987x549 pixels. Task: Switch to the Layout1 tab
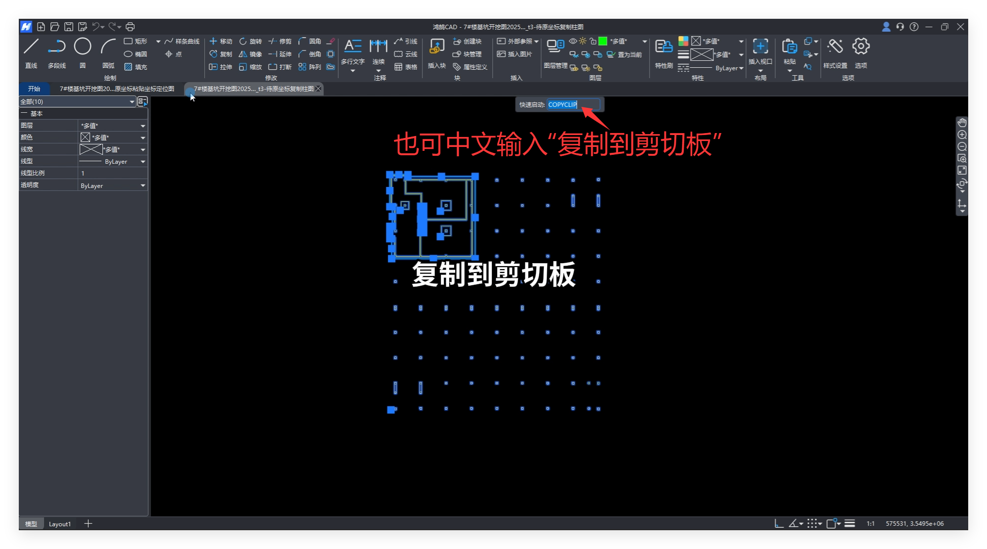tap(60, 524)
